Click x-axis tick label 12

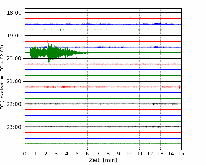click(150, 154)
